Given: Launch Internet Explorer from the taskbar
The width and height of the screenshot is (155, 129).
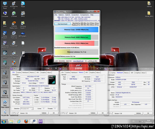Looking at the screenshot, I should click(x=19, y=122).
